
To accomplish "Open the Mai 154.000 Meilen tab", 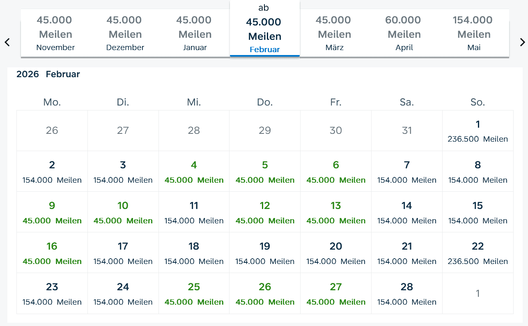I will [x=474, y=33].
